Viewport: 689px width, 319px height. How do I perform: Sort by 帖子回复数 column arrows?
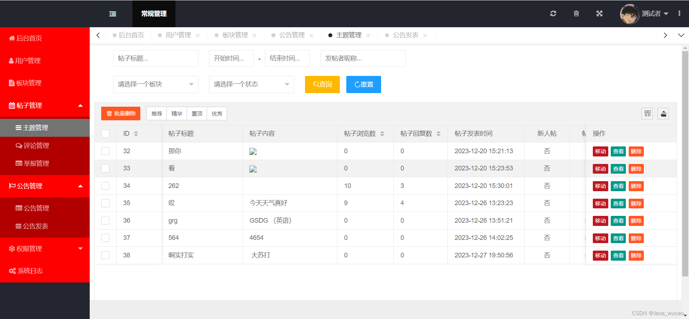[x=439, y=134]
